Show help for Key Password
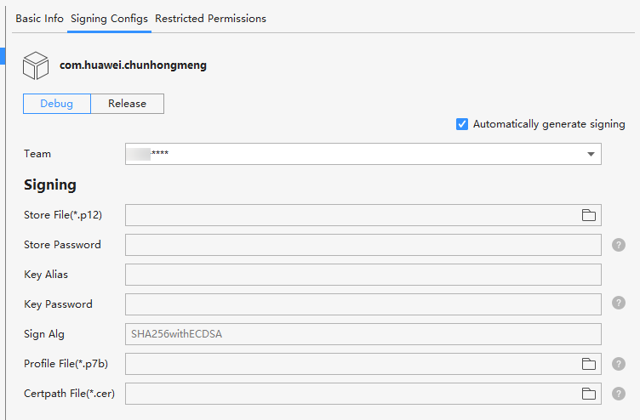The image size is (640, 420). pyautogui.click(x=619, y=303)
